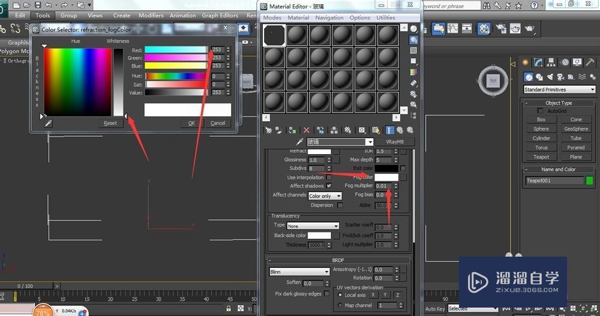Uncheck Affect shadows checkbox
Screen dimensions: 600x316
pyautogui.click(x=329, y=185)
